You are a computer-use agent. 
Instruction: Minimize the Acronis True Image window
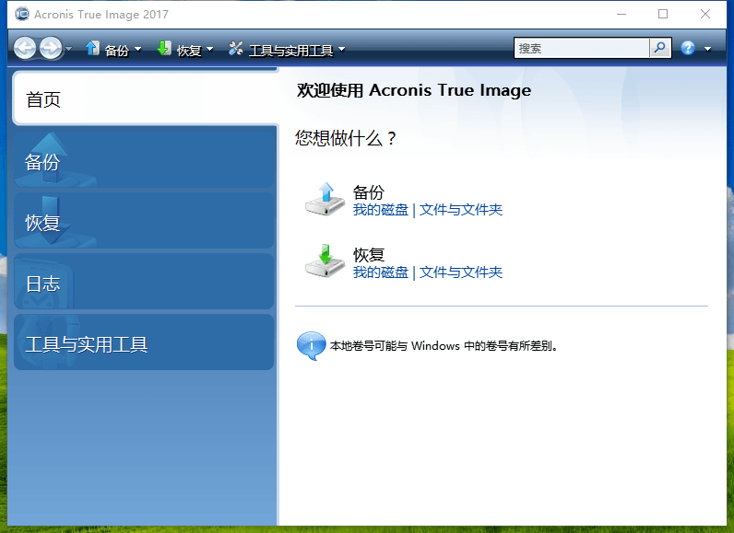(622, 14)
